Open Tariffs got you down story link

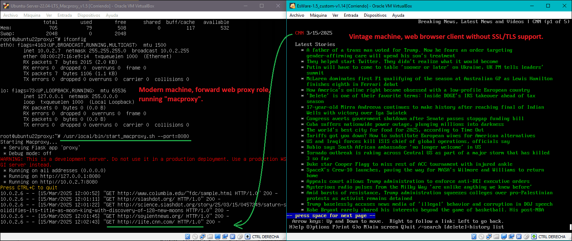[421, 135]
